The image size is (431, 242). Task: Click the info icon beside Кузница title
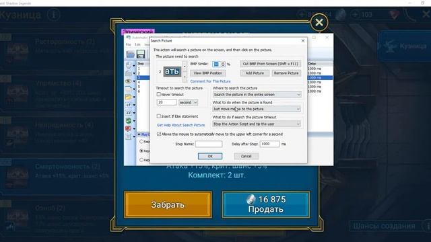point(54,15)
